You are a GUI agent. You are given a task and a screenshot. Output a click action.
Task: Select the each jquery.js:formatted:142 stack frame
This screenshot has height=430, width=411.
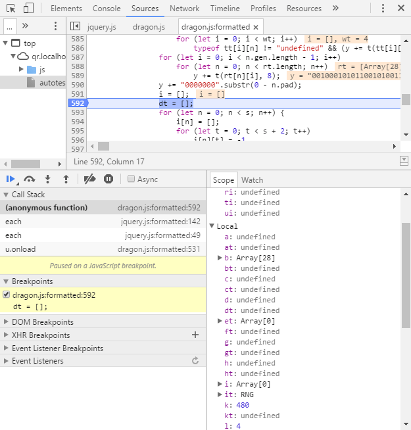pyautogui.click(x=102, y=222)
